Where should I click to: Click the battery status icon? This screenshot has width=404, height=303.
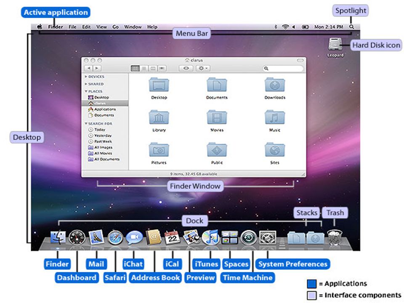[x=306, y=27]
